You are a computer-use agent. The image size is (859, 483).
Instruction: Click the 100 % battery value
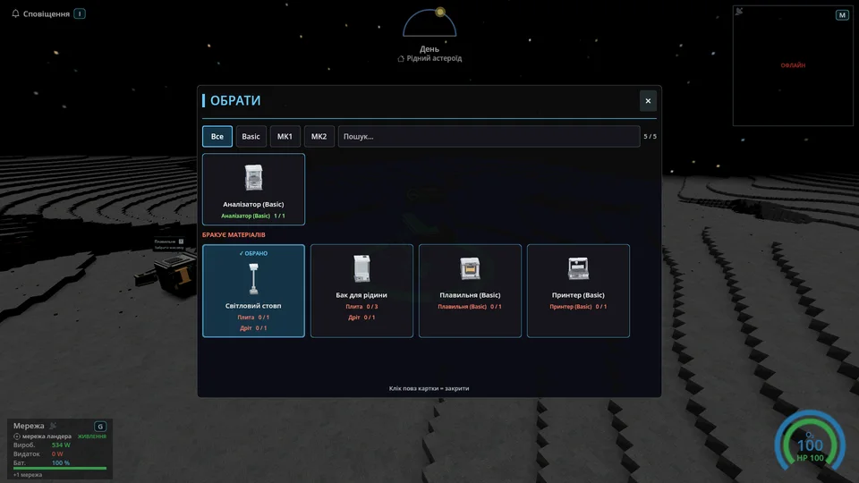pos(61,462)
